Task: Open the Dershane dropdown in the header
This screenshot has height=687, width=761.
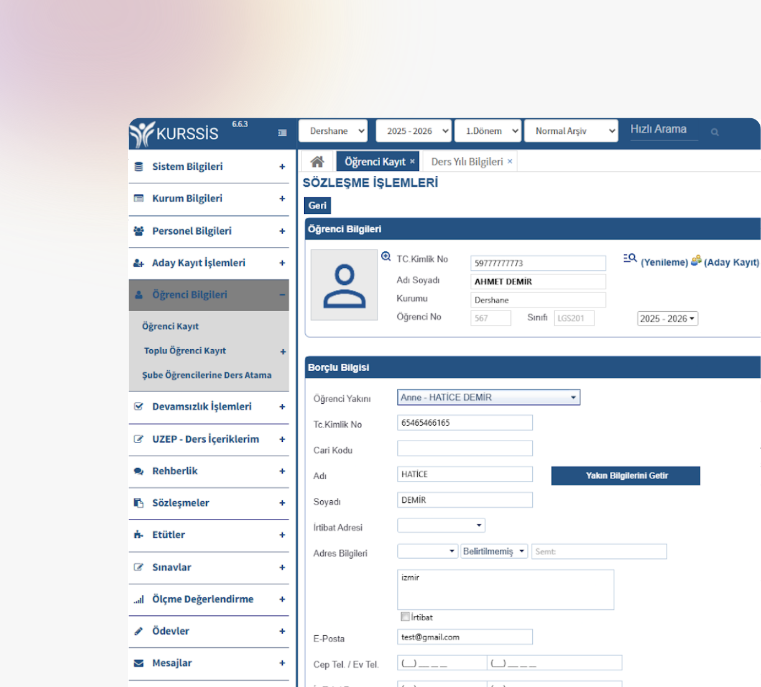Action: click(x=333, y=131)
